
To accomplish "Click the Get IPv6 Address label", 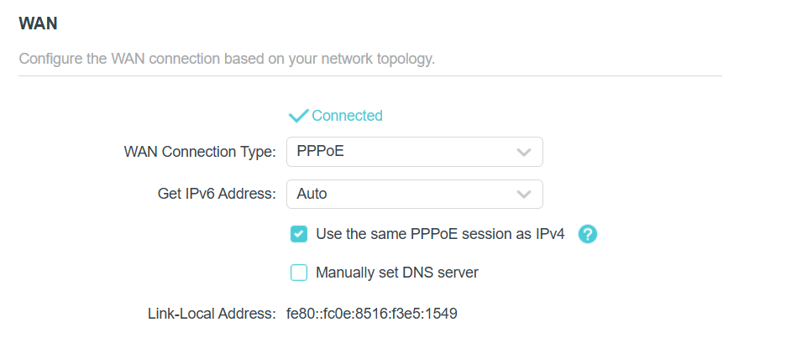I will click(x=217, y=194).
